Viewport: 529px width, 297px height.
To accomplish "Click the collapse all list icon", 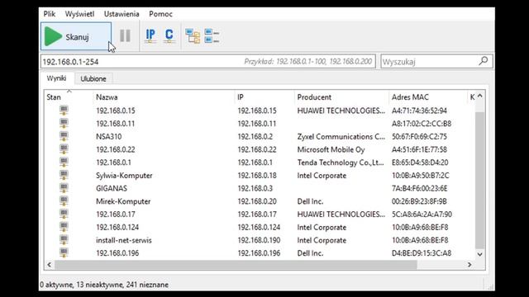I will click(x=212, y=36).
